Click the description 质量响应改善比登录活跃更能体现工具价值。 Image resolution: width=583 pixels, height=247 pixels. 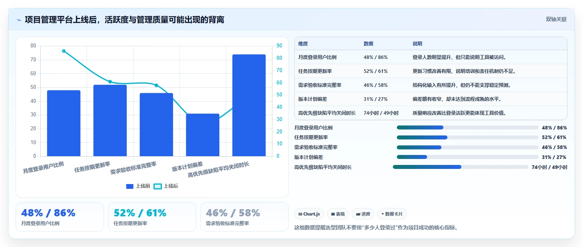[x=460, y=113]
